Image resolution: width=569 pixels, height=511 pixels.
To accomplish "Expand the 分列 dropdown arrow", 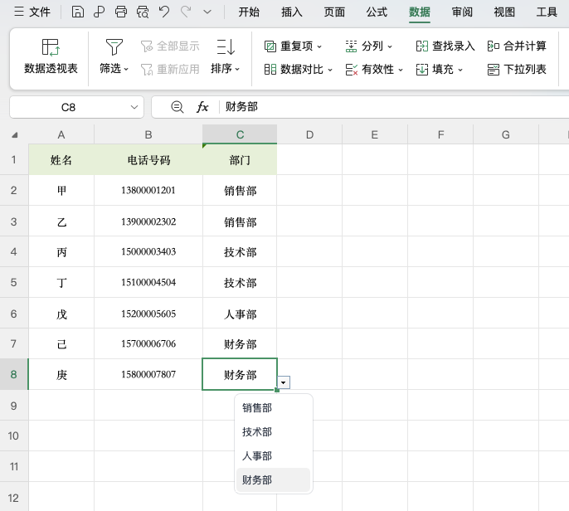I will (390, 46).
